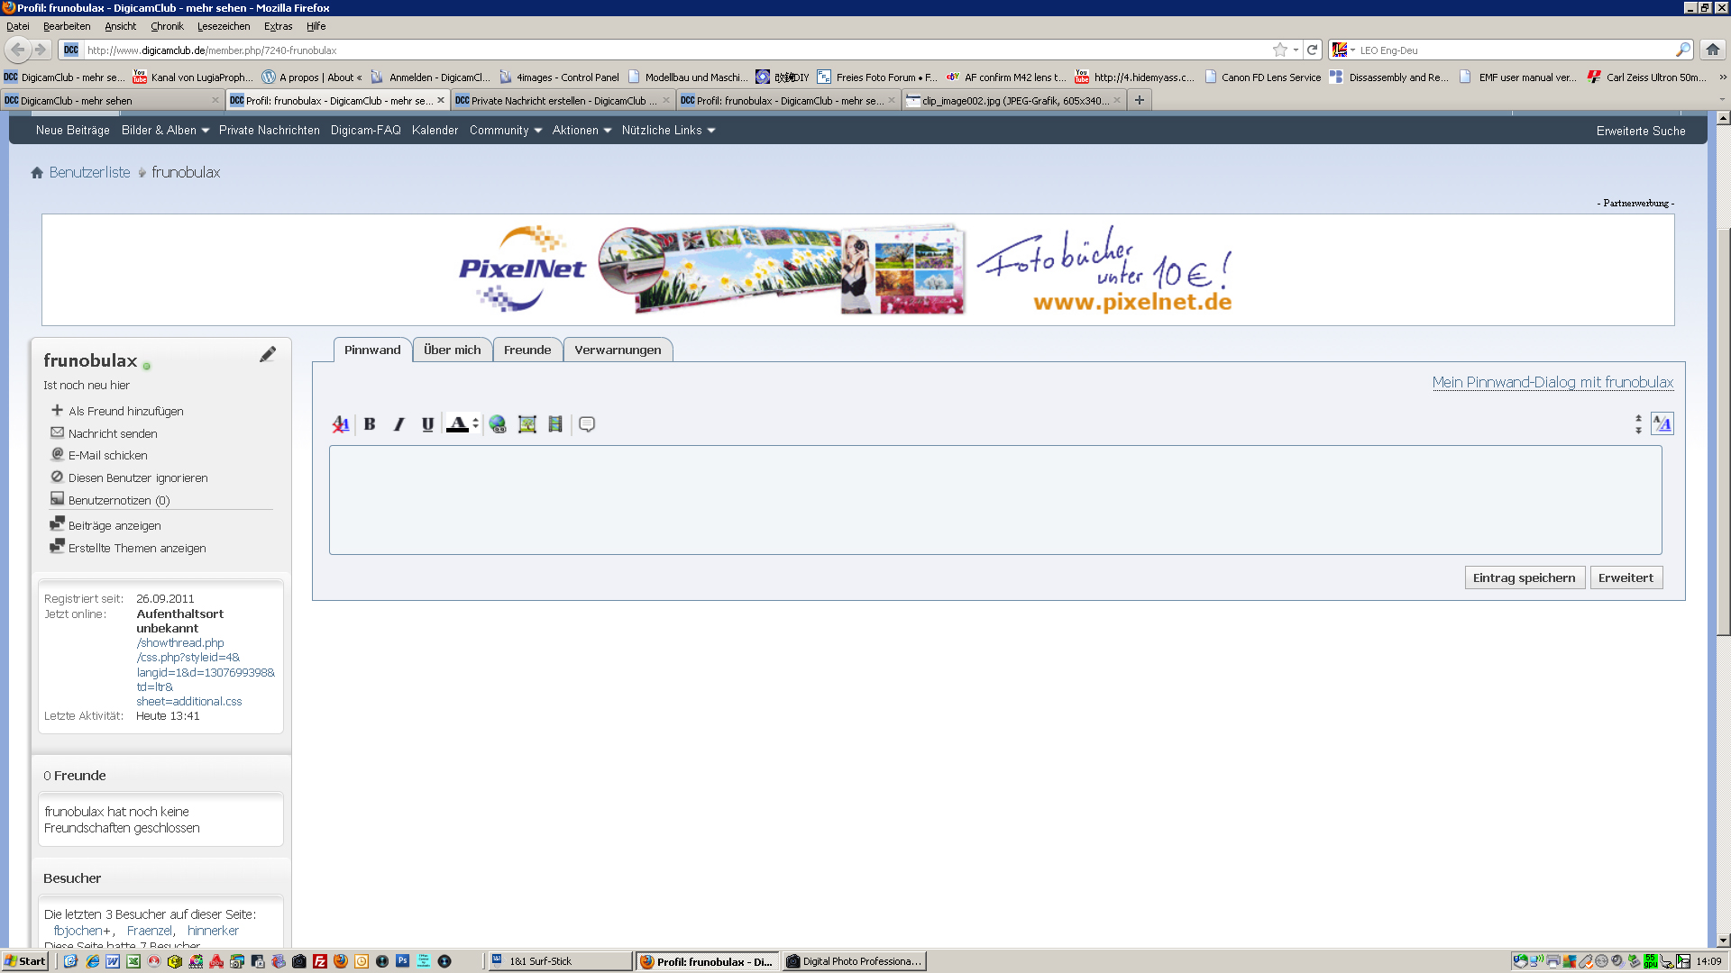Click the insert image icon

point(527,424)
